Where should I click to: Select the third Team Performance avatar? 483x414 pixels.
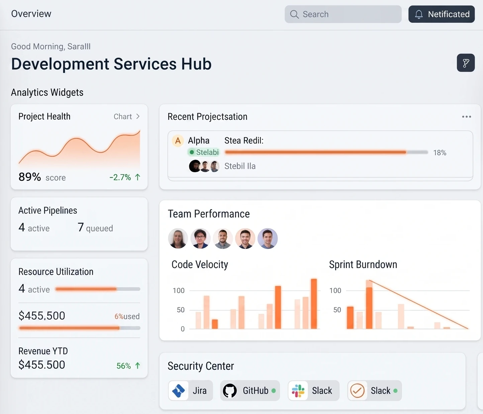(223, 238)
